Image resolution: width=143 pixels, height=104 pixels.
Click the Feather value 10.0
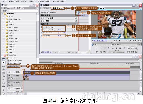pos(59,36)
